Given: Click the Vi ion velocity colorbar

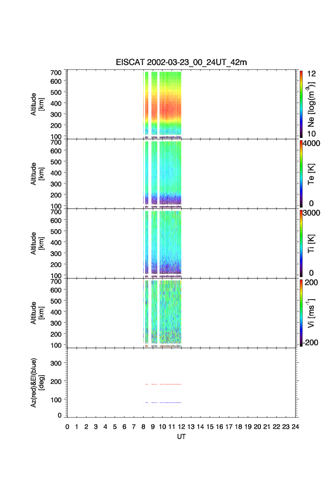Looking at the screenshot, I should click(301, 312).
